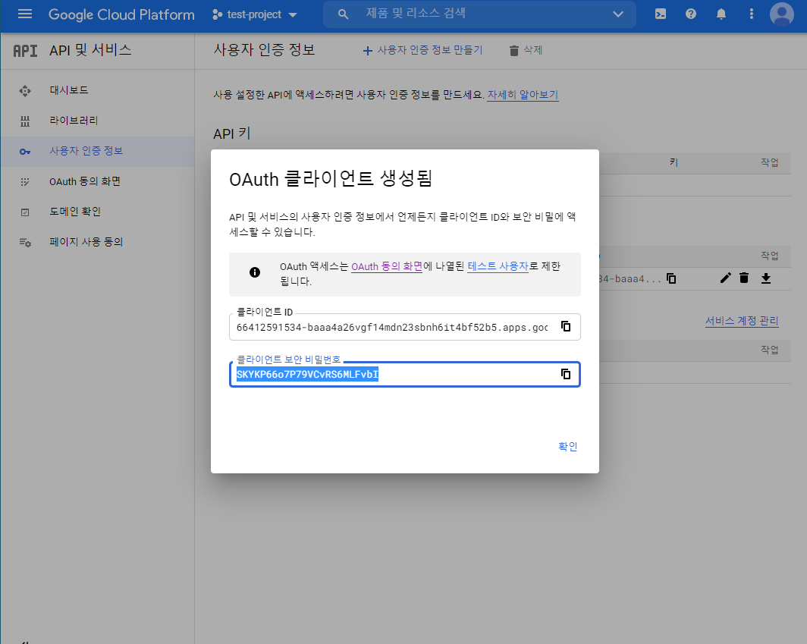Open the notifications bell
Image resolution: width=807 pixels, height=644 pixels.
[721, 14]
